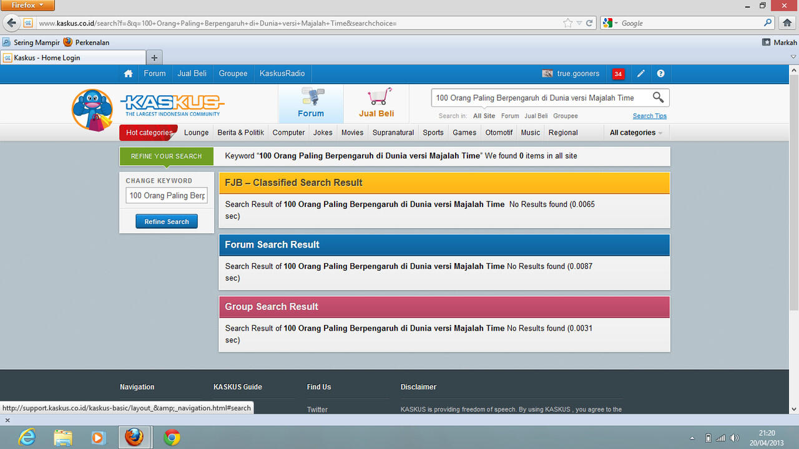The height and width of the screenshot is (449, 799).
Task: Open the help question mark icon
Action: click(x=660, y=74)
